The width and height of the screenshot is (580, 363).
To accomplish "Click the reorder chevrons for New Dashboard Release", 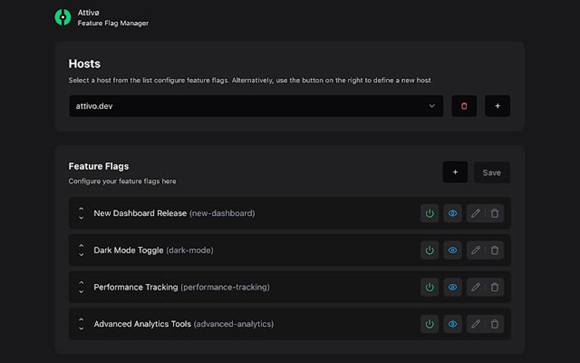I will (x=81, y=213).
